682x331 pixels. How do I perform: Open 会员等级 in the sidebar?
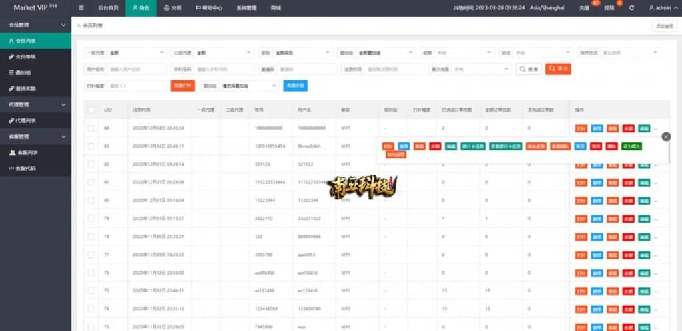point(26,56)
